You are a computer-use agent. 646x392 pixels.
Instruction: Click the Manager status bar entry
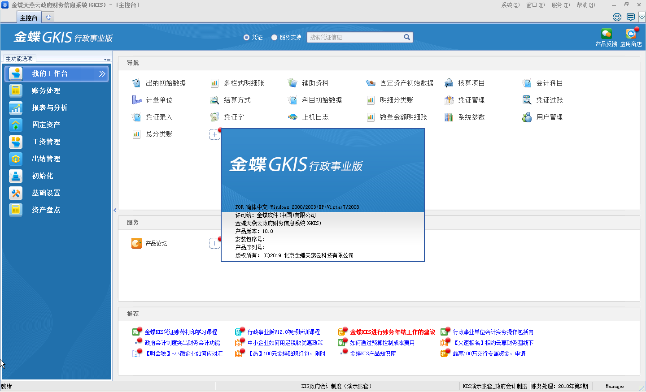[615, 386]
